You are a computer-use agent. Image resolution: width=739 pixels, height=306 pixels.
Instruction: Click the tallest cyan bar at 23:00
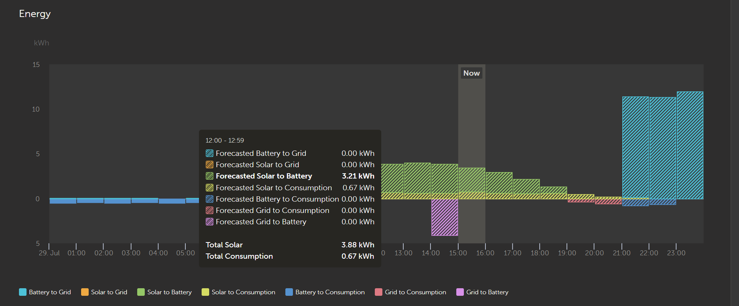coord(690,145)
